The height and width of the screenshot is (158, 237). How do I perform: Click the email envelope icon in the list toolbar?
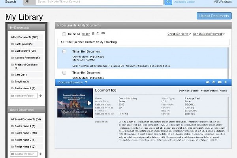(103, 34)
